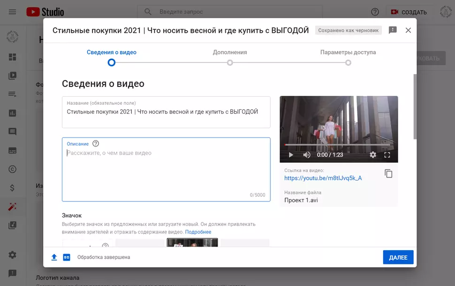The image size is (455, 286).
Task: Expand video preview to fullscreen
Action: coord(387,155)
